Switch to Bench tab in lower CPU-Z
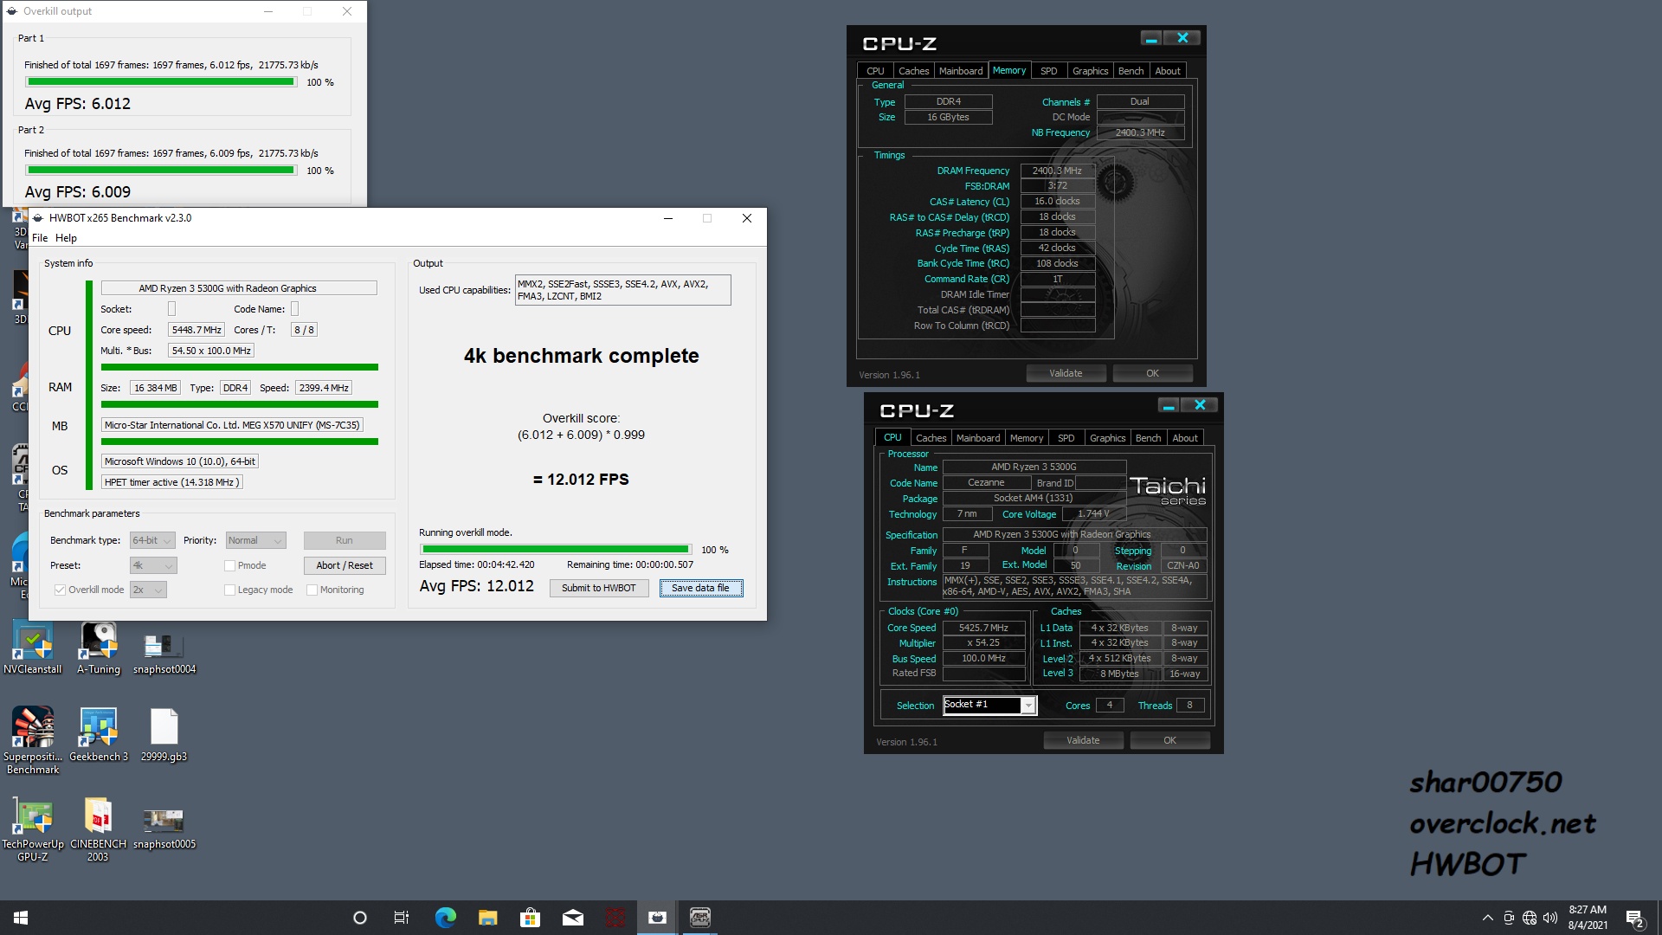The height and width of the screenshot is (935, 1662). pyautogui.click(x=1149, y=438)
